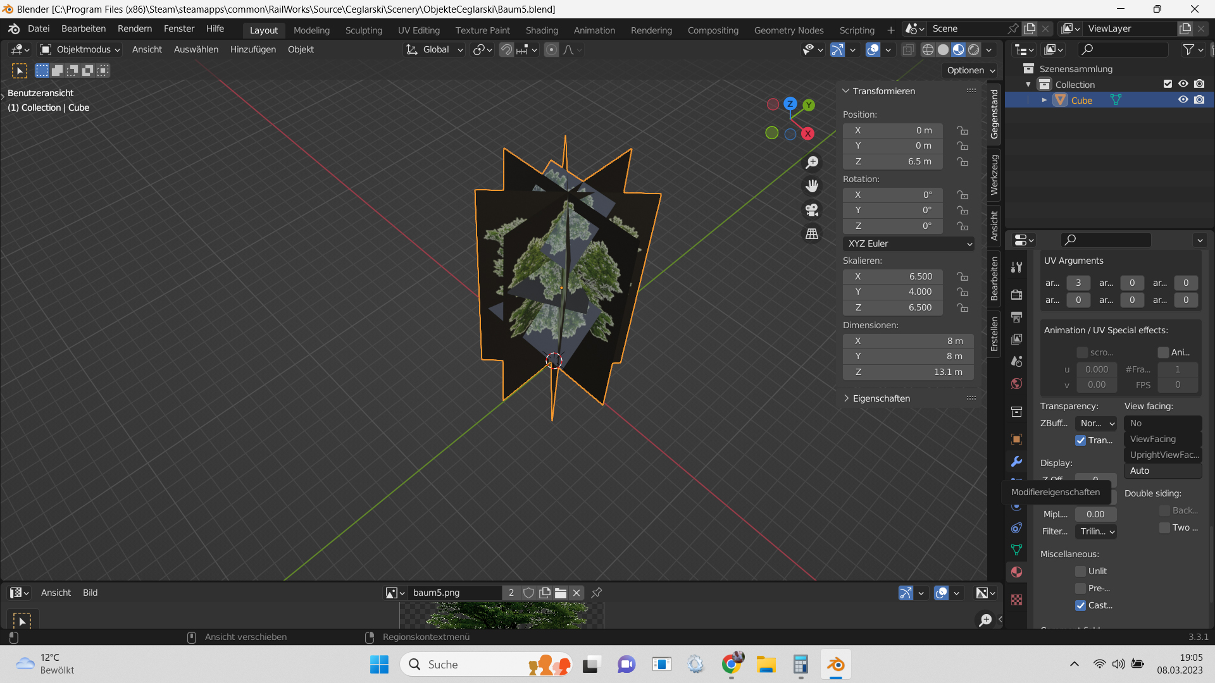1215x683 pixels.
Task: Collapse the Transformieren panel
Action: (x=845, y=91)
